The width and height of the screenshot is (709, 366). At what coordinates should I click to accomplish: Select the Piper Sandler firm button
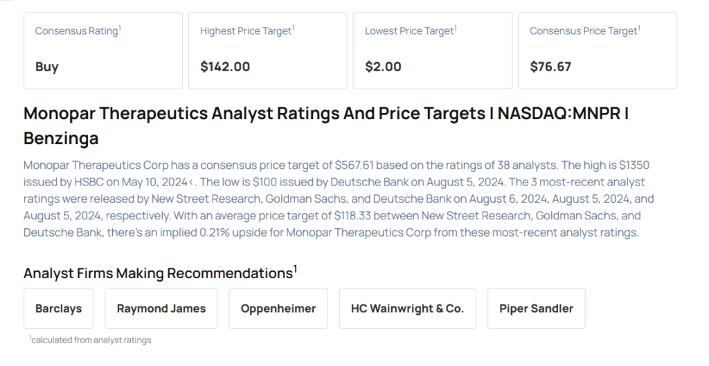[x=536, y=309]
